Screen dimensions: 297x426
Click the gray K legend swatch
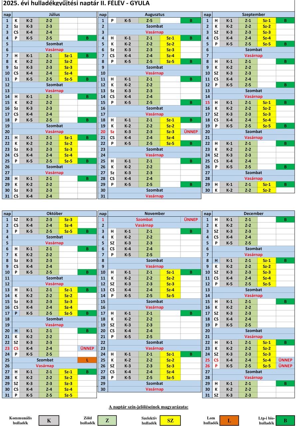[x=49, y=420]
